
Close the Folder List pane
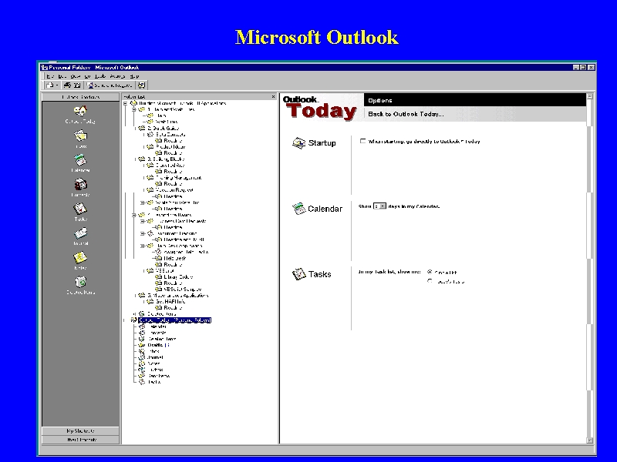[x=274, y=97]
